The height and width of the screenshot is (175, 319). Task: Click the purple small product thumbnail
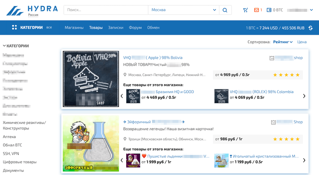tap(133, 160)
